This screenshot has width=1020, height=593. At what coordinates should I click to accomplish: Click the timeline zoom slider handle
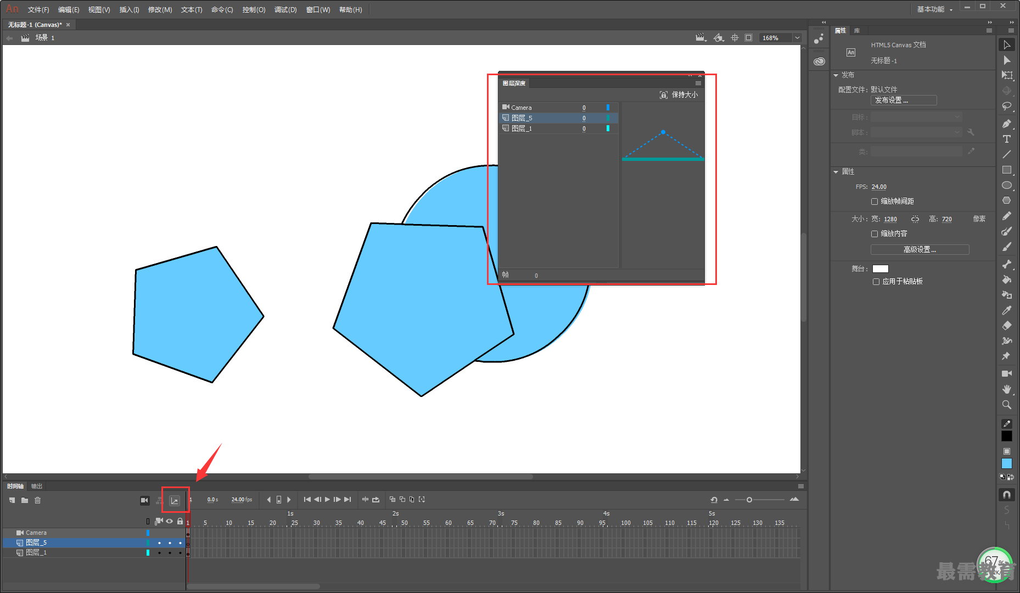(749, 500)
